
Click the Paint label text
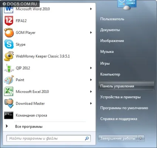(x=20, y=80)
